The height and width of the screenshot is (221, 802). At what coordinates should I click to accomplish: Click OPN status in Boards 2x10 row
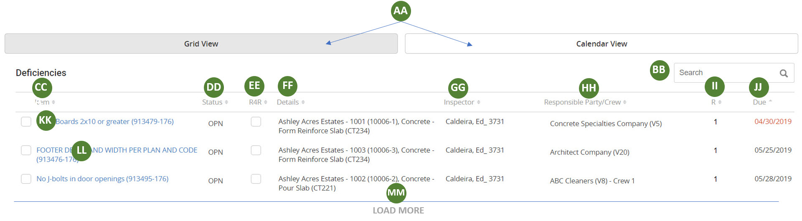pos(216,124)
